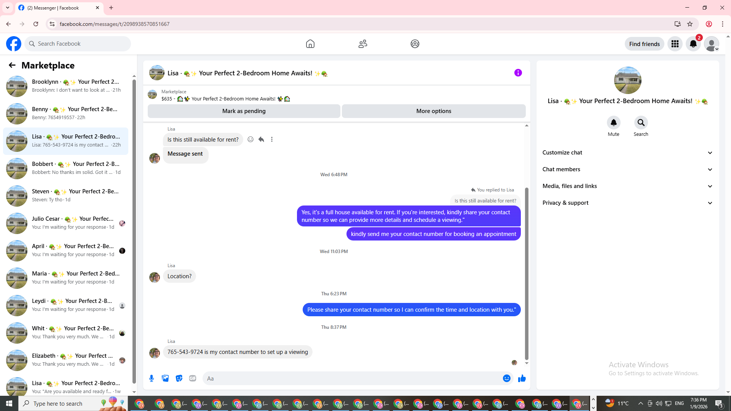Attach a photo using the image icon

point(165,378)
